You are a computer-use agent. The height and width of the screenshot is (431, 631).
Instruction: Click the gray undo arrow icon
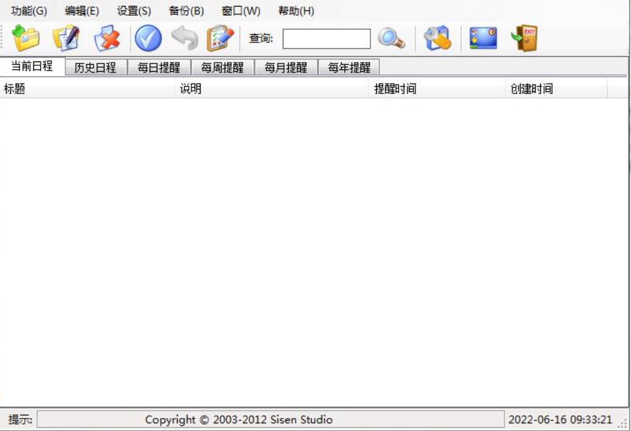click(185, 39)
